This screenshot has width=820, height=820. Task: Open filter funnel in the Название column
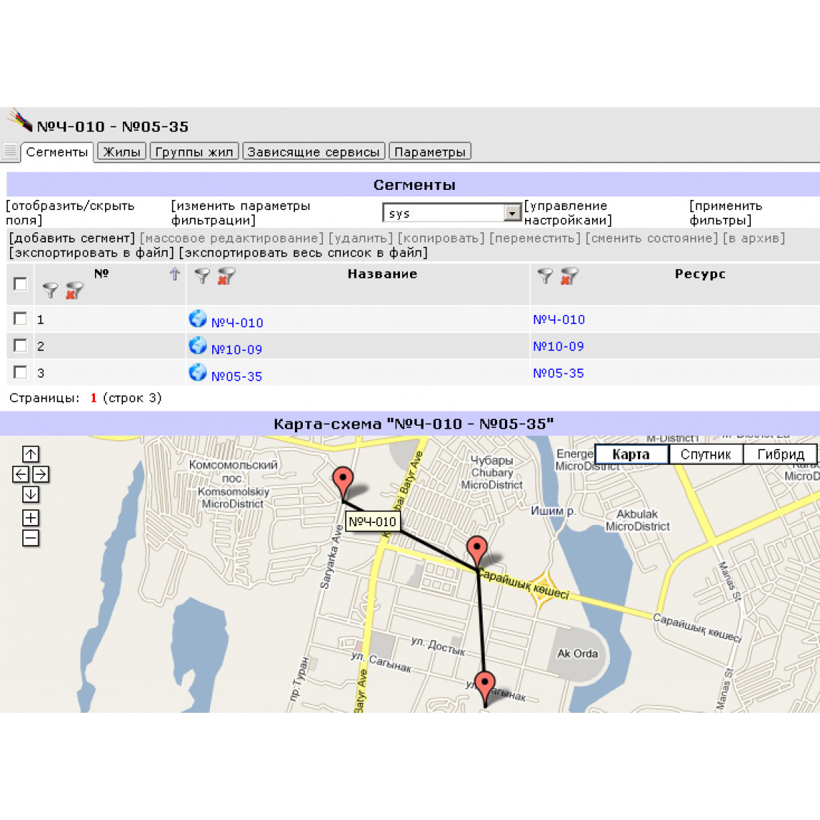pos(202,275)
